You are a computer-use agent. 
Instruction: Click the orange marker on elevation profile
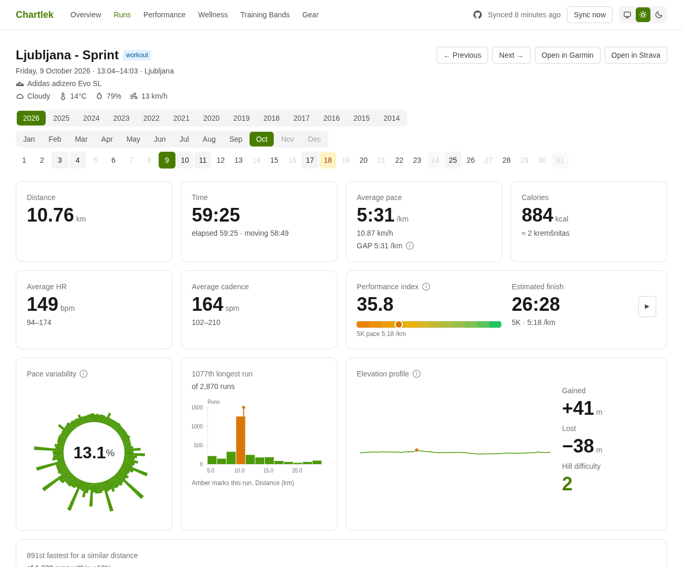click(417, 450)
